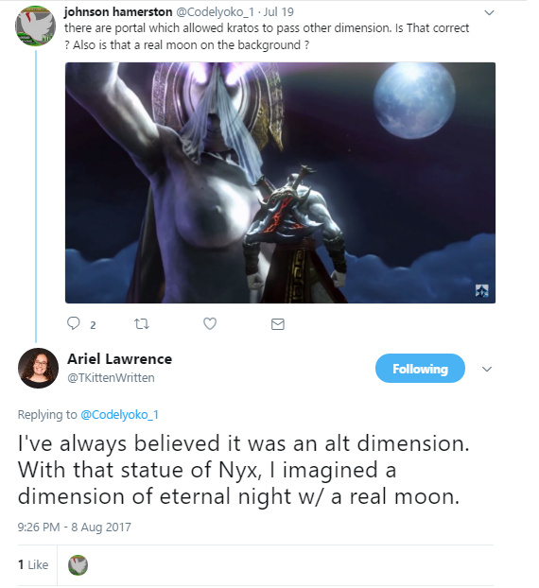Open the Jul 19 tweet timestamp
The image size is (539, 588).
pos(278,12)
